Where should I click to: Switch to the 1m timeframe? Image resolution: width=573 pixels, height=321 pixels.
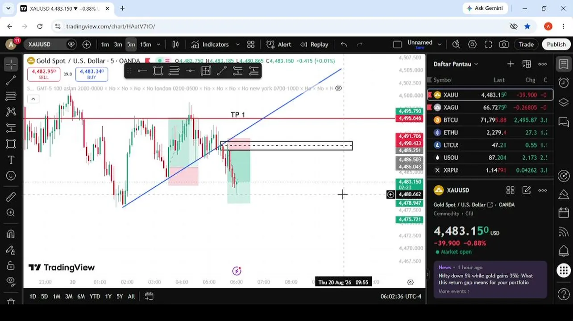coord(105,45)
